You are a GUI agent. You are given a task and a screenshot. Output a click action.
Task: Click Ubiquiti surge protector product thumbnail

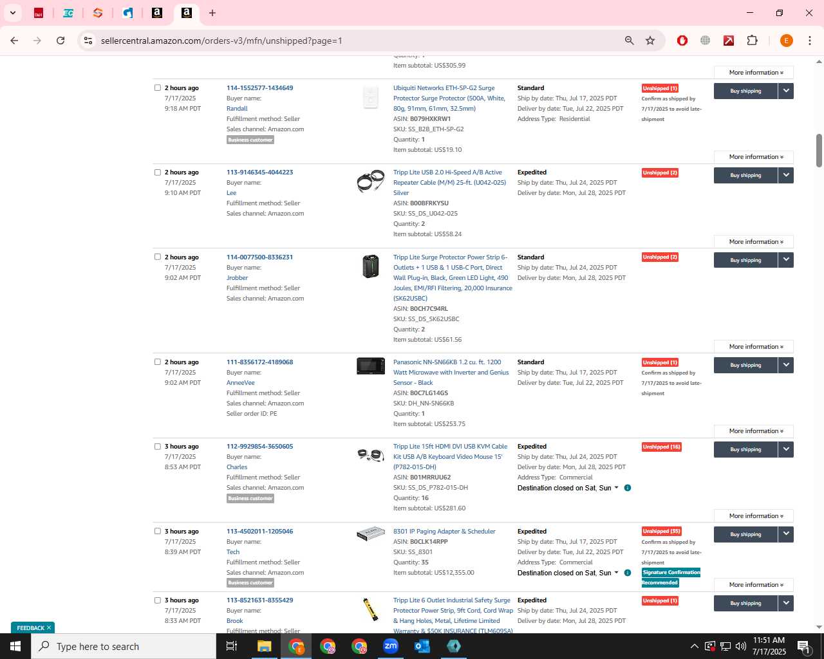[371, 97]
